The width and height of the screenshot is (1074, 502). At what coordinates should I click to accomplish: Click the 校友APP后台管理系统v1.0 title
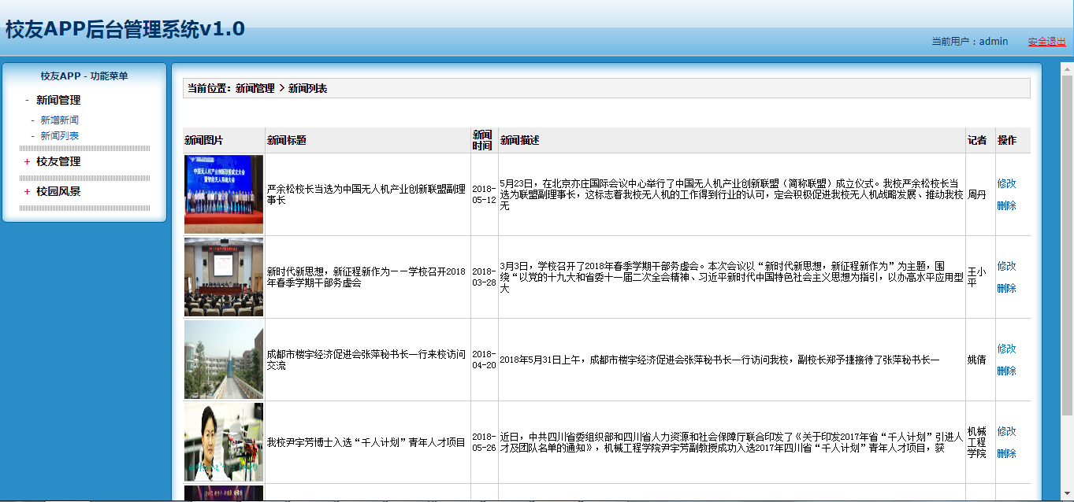click(x=125, y=29)
